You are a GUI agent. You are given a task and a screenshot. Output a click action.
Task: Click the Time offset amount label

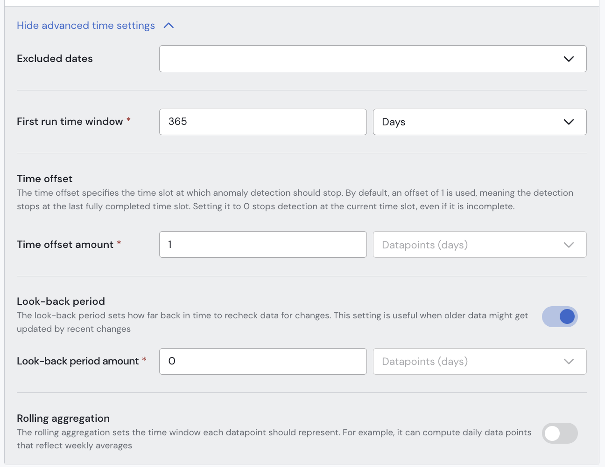pyautogui.click(x=65, y=245)
